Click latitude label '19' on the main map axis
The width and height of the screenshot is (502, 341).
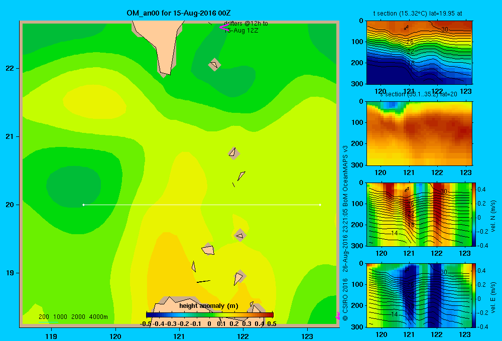click(10, 273)
